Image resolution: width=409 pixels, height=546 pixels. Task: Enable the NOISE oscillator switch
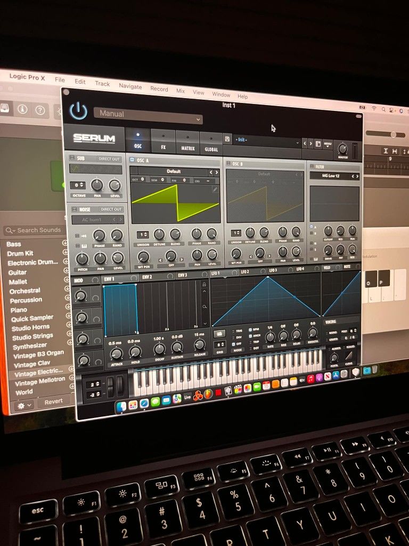[x=75, y=210]
